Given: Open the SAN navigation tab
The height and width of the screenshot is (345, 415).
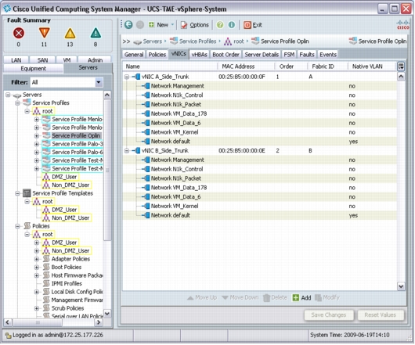Looking at the screenshot, I should pyautogui.click(x=42, y=60).
